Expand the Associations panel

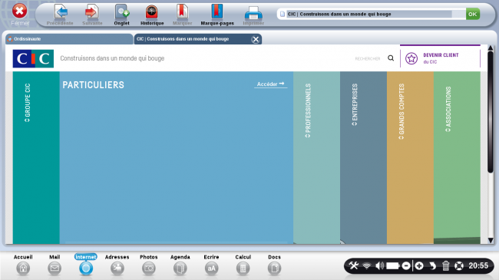coord(448,109)
